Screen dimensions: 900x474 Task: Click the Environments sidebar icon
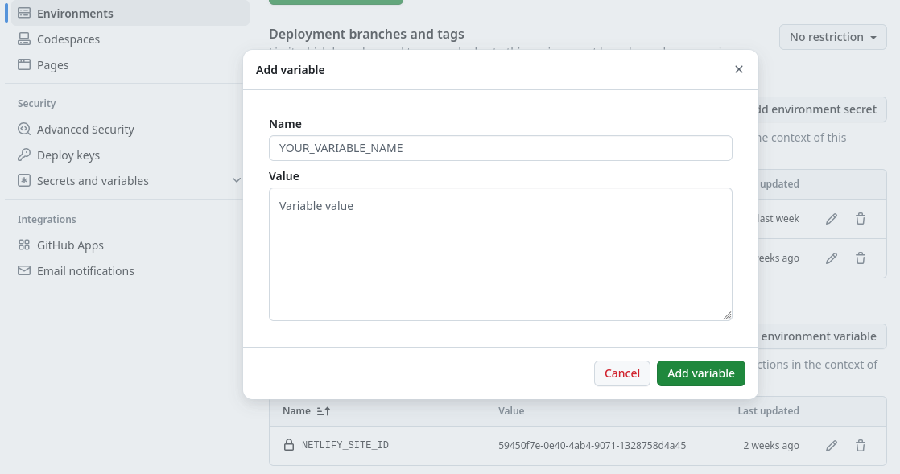(24, 13)
